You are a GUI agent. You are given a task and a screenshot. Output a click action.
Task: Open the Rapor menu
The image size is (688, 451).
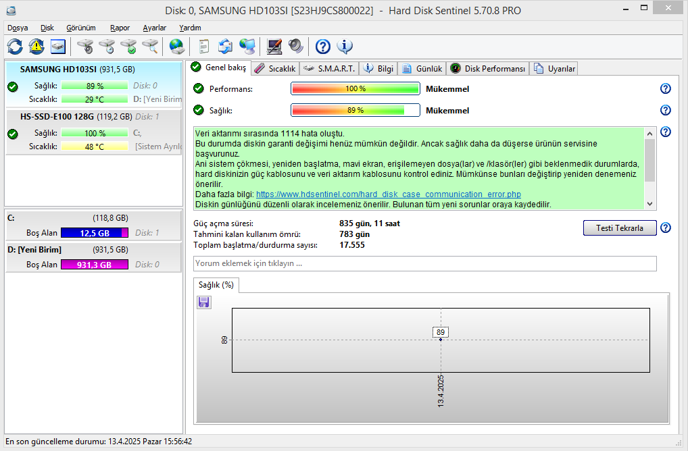click(x=120, y=28)
